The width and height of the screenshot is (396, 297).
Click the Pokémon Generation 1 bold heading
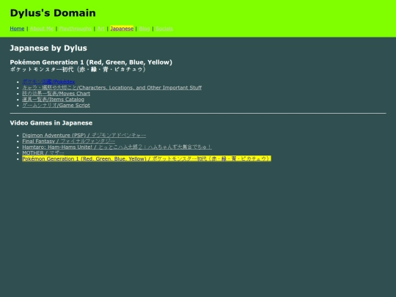pyautogui.click(x=91, y=62)
